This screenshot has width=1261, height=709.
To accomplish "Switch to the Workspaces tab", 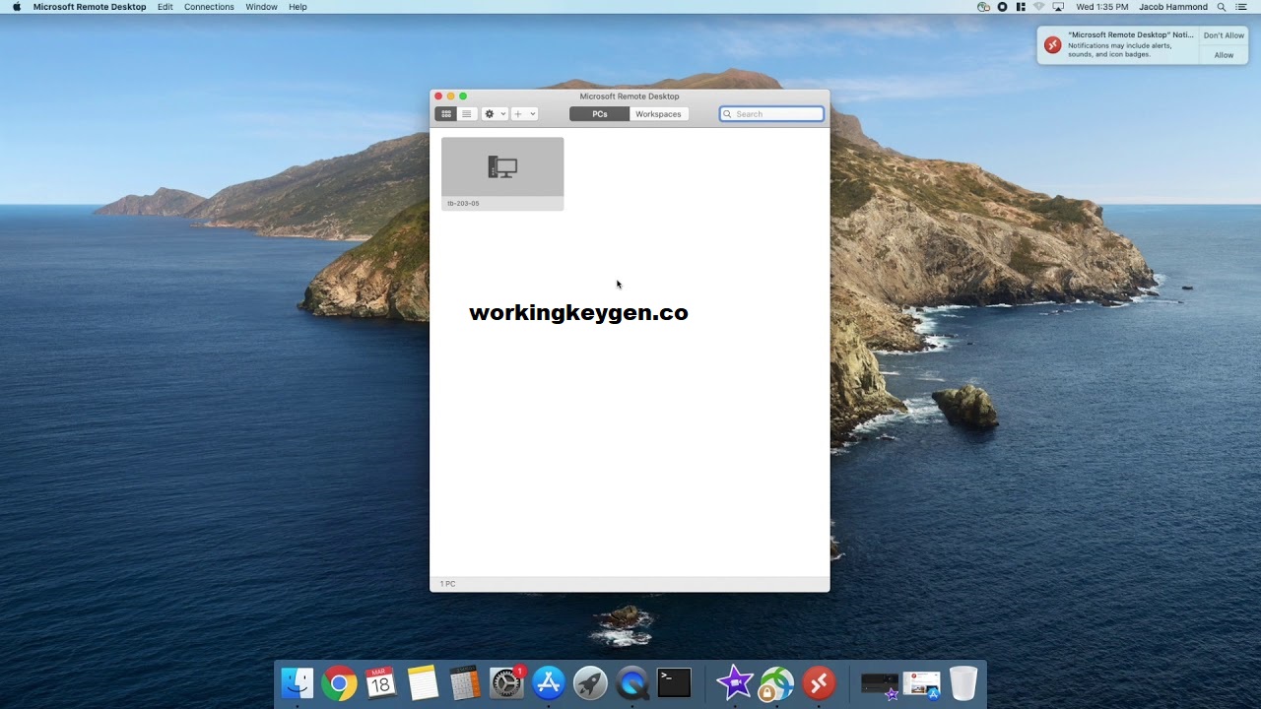I will 658,113.
